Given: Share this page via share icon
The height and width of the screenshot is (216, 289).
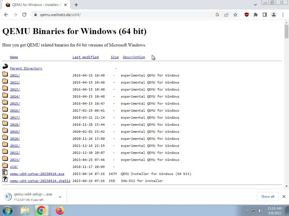Looking at the screenshot, I should [226, 15].
